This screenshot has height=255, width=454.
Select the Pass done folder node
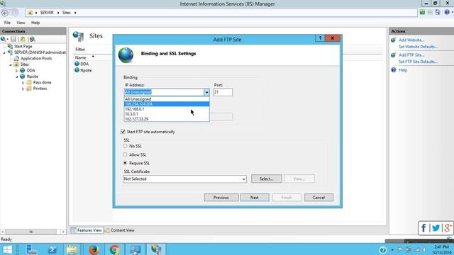(x=42, y=83)
